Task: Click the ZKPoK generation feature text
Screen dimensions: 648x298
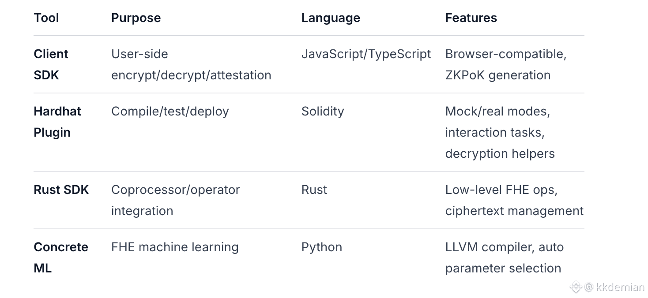Action: [x=497, y=75]
